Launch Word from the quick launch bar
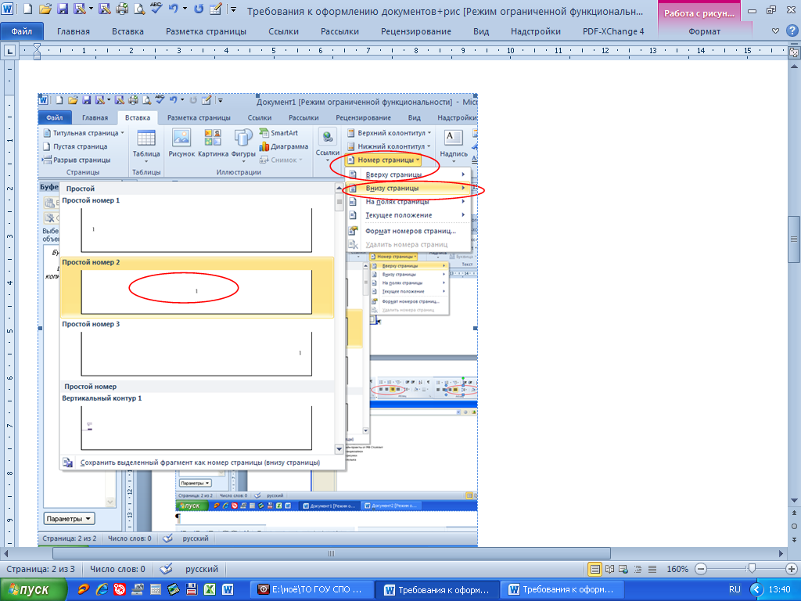This screenshot has width=801, height=601. [228, 590]
